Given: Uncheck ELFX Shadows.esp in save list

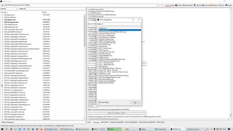Looking at the screenshot, I should (x=98, y=44).
